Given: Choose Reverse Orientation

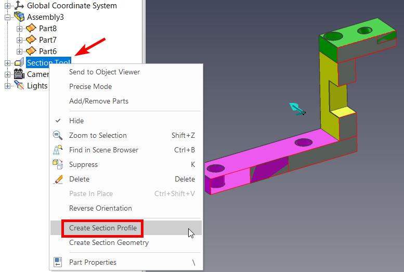Looking at the screenshot, I should coord(100,209).
